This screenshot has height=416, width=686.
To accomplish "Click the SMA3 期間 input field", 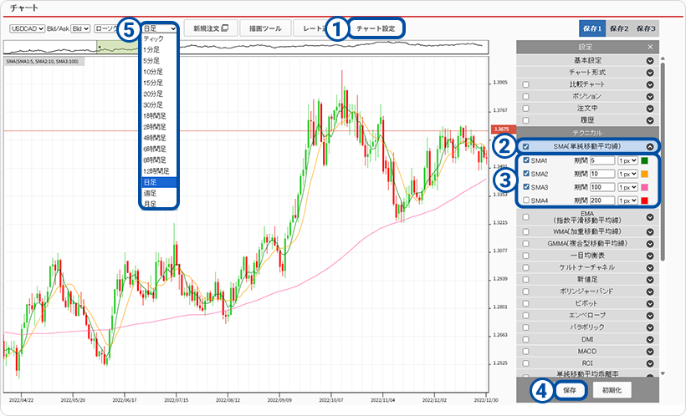I will [x=602, y=187].
